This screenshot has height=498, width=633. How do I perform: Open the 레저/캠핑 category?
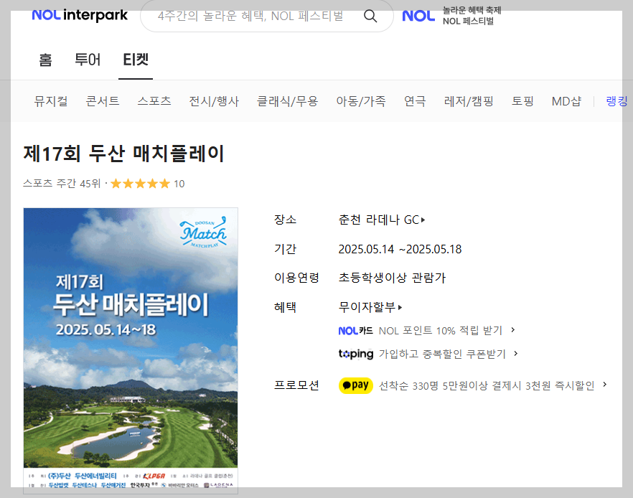point(469,101)
